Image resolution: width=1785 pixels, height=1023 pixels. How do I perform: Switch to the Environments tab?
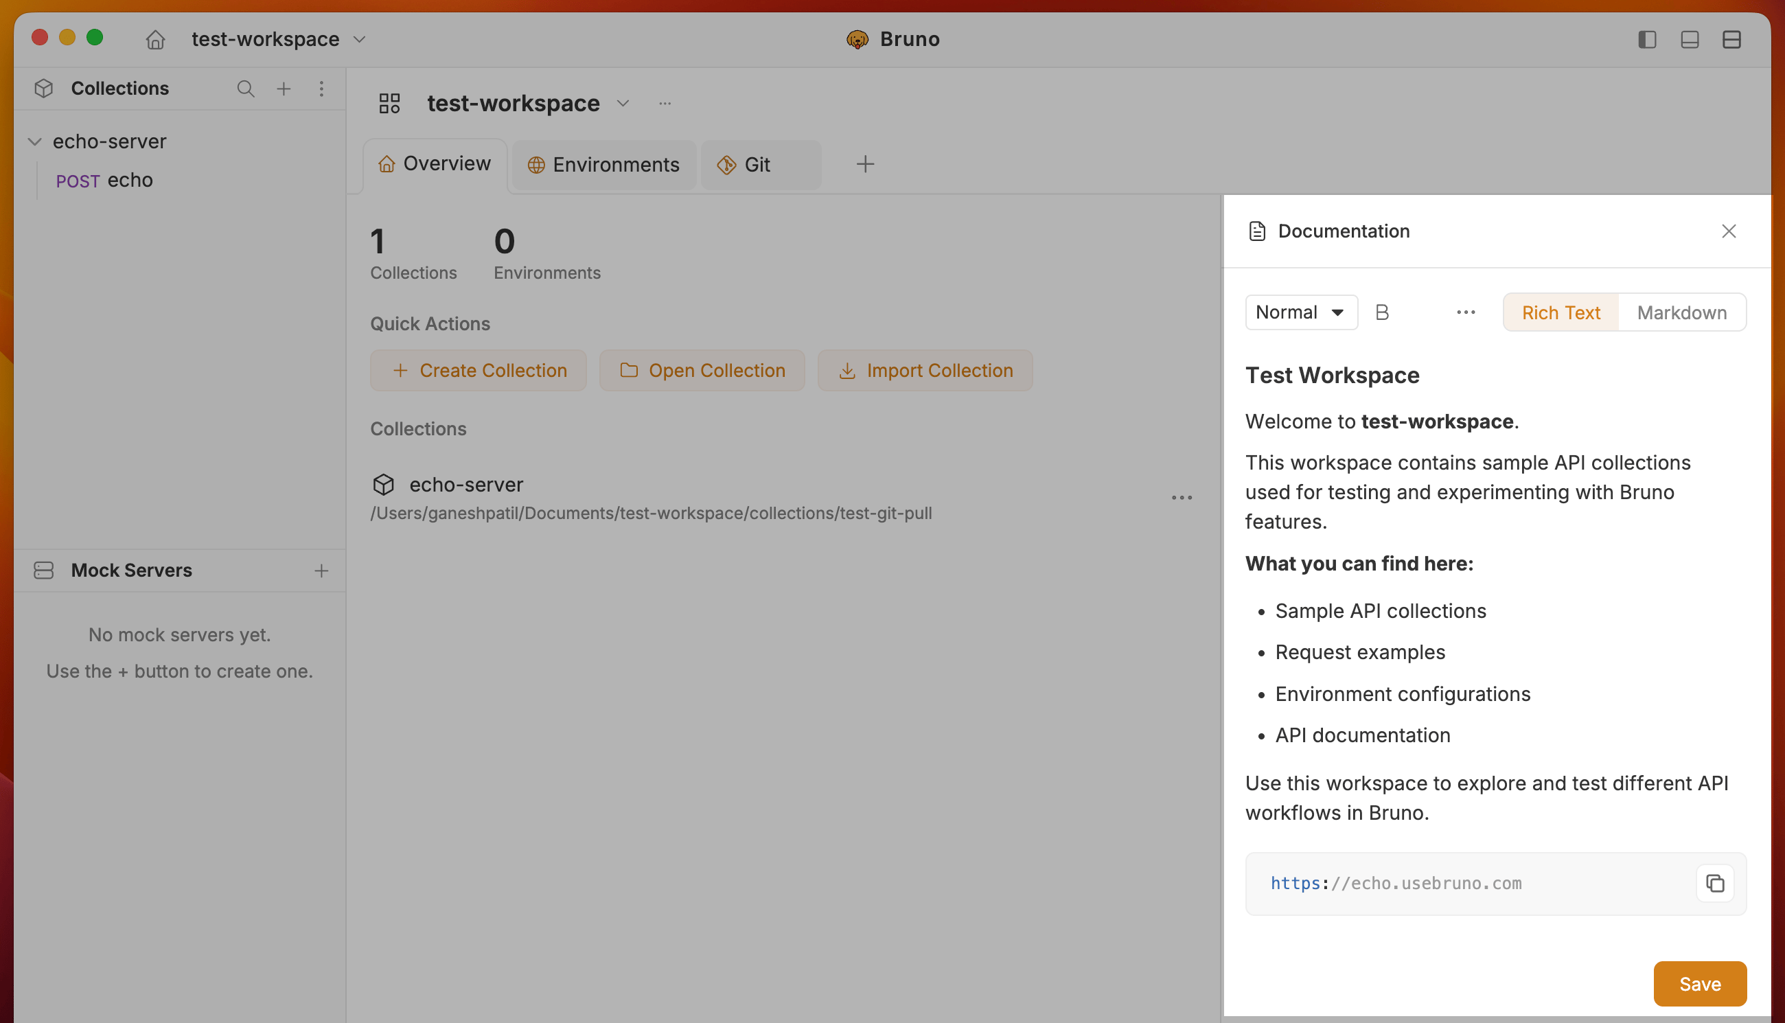(x=603, y=164)
